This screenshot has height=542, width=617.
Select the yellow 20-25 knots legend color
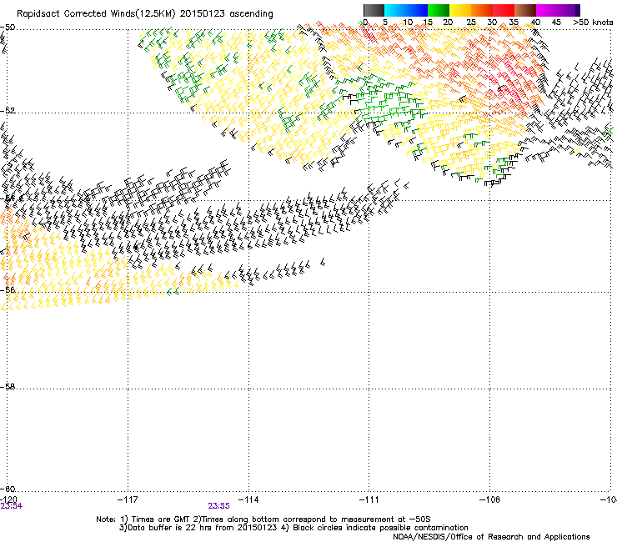[x=460, y=10]
